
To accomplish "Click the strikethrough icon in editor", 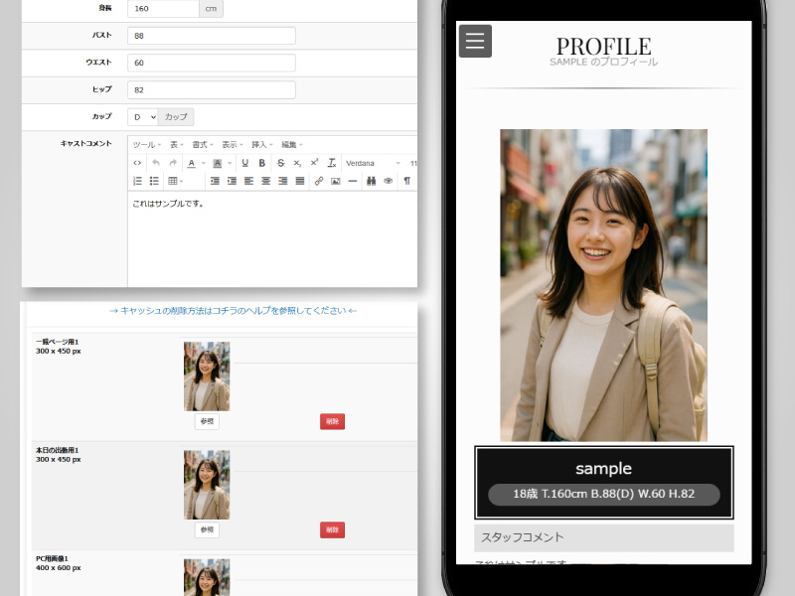I will tap(280, 163).
